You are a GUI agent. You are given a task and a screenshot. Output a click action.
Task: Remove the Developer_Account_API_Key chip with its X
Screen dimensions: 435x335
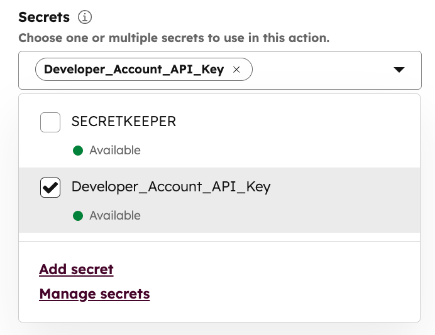pyautogui.click(x=236, y=70)
